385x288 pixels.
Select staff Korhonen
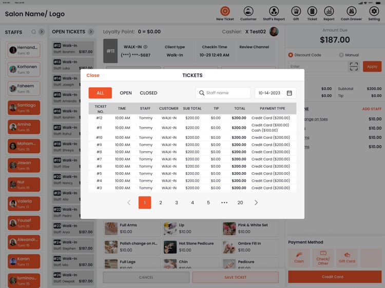click(x=24, y=69)
